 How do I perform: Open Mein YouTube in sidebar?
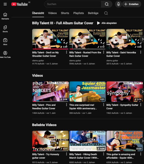(5, 55)
